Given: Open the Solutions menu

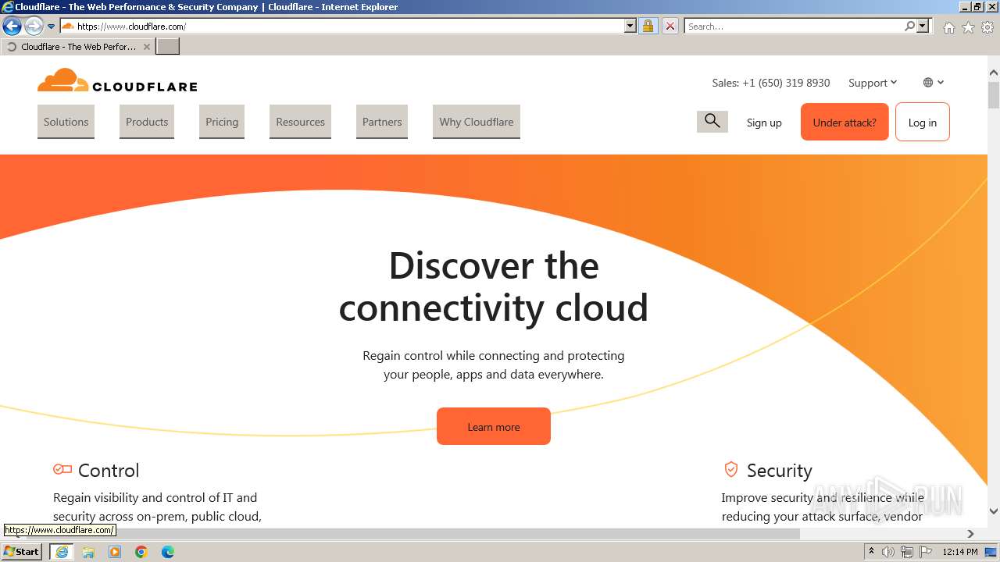Looking at the screenshot, I should pos(66,122).
